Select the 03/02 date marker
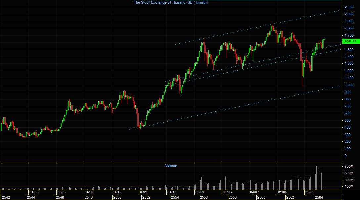This screenshot has height=200, width=360. click(x=62, y=192)
